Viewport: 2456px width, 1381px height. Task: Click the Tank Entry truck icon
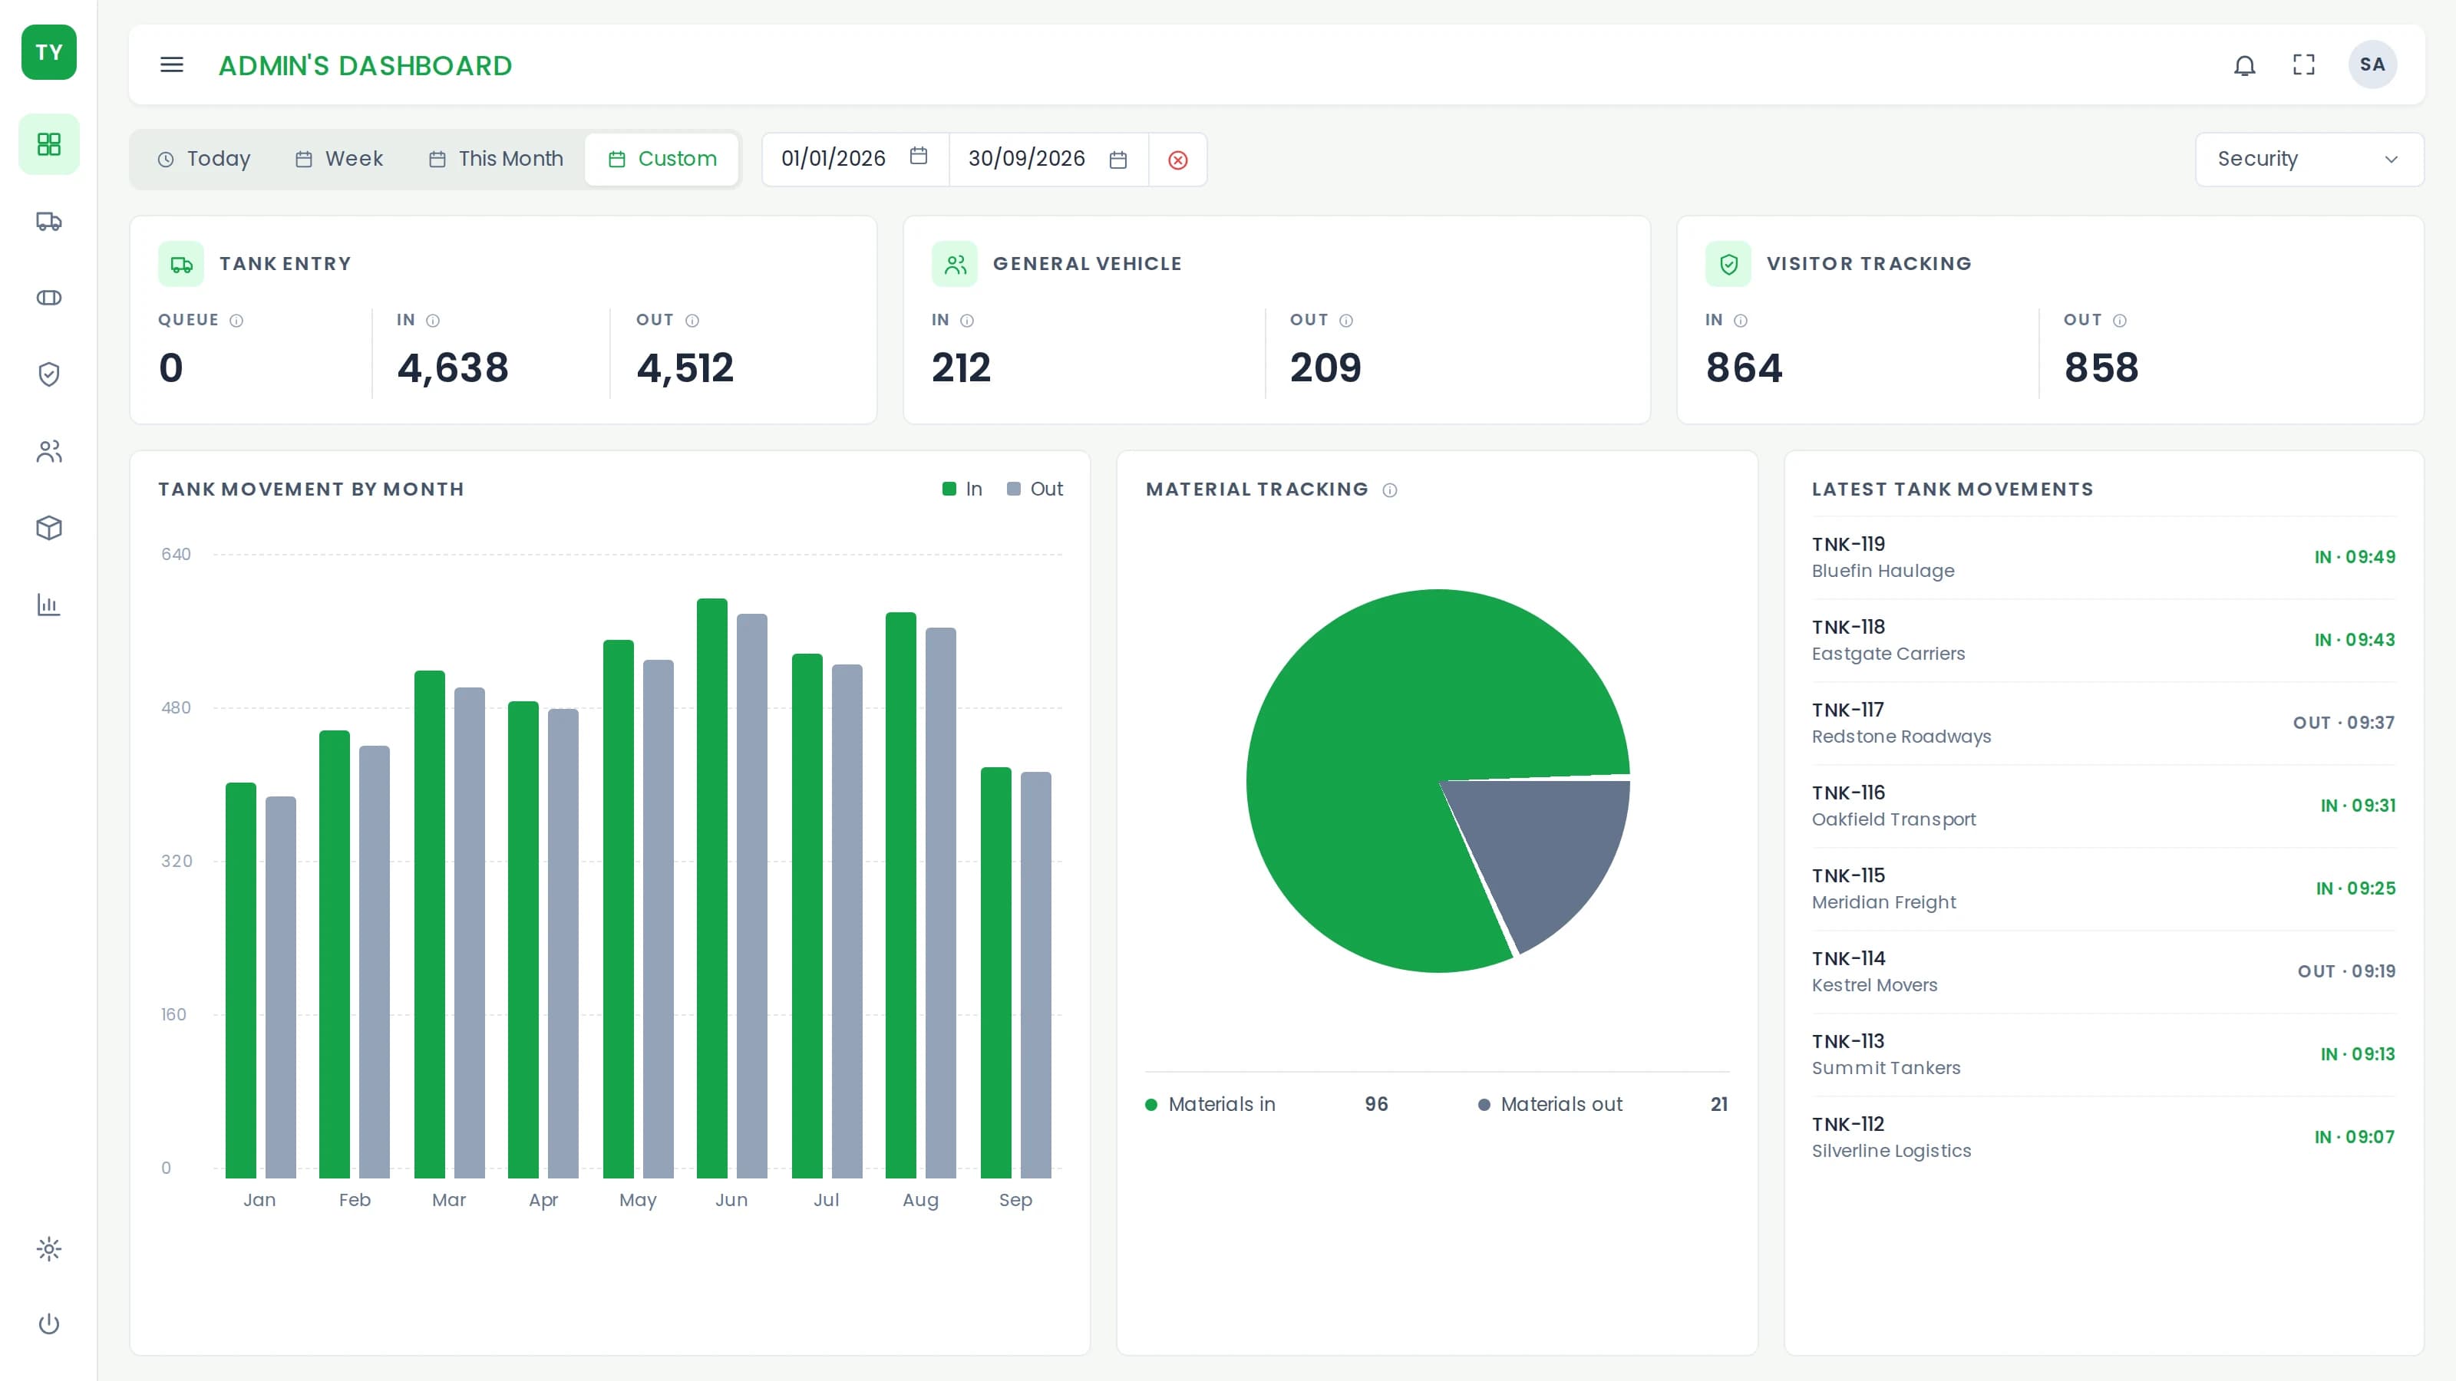pos(181,264)
